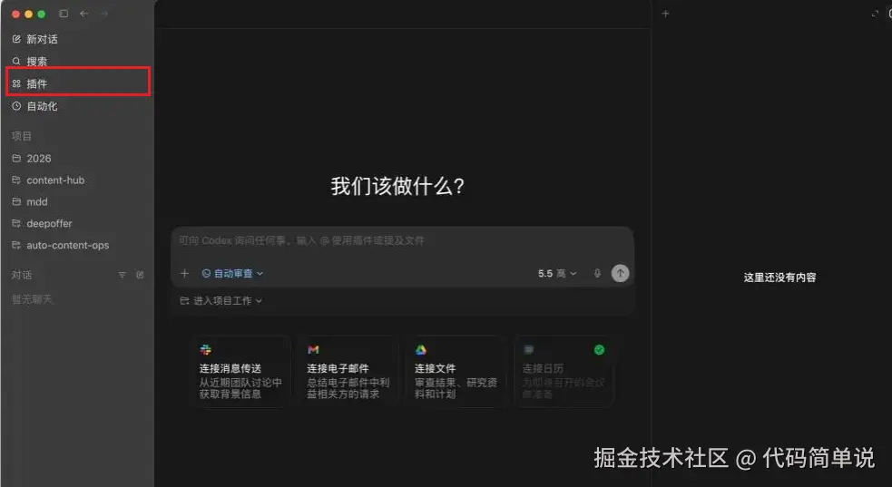The image size is (892, 487).
Task: Click the 我们该做什么？ heading
Action: [397, 187]
